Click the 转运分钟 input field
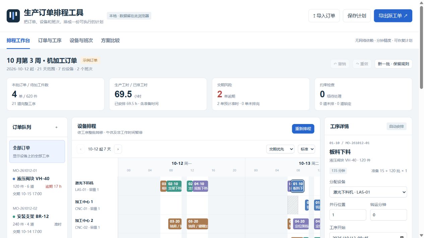Image resolution: width=424 pixels, height=238 pixels. pyautogui.click(x=388, y=215)
